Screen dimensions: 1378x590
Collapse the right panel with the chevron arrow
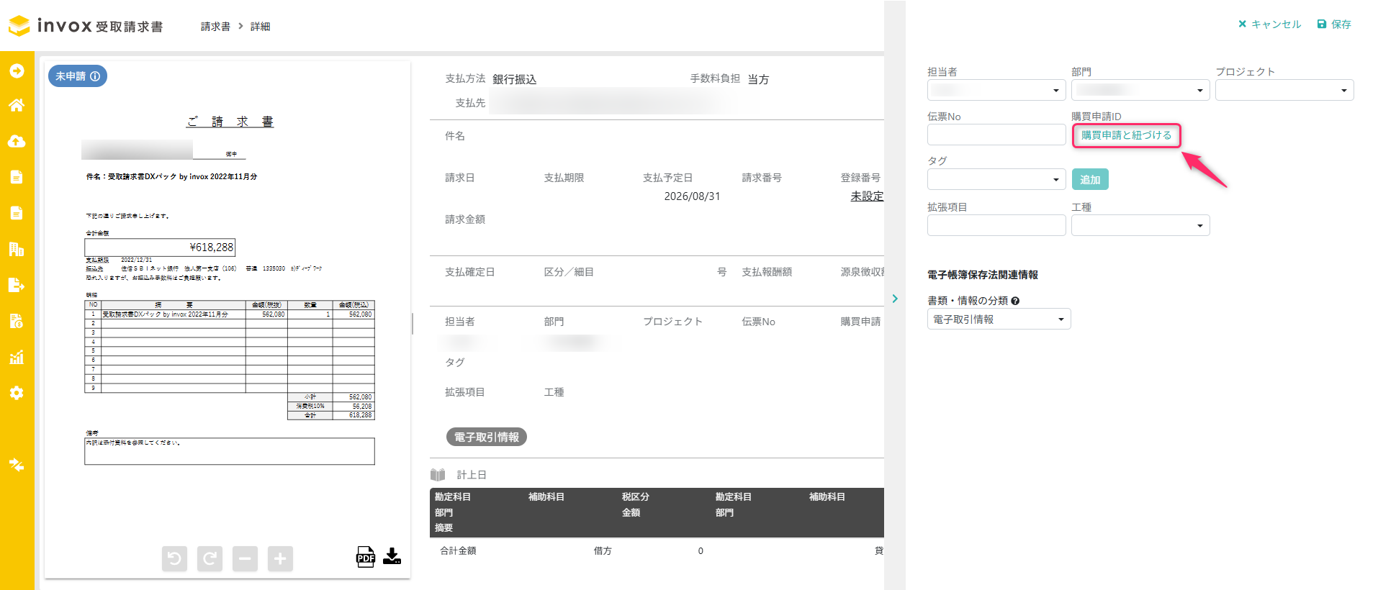point(895,299)
